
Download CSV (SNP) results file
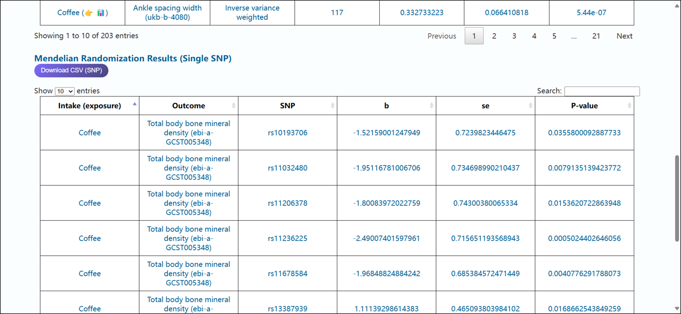(71, 70)
